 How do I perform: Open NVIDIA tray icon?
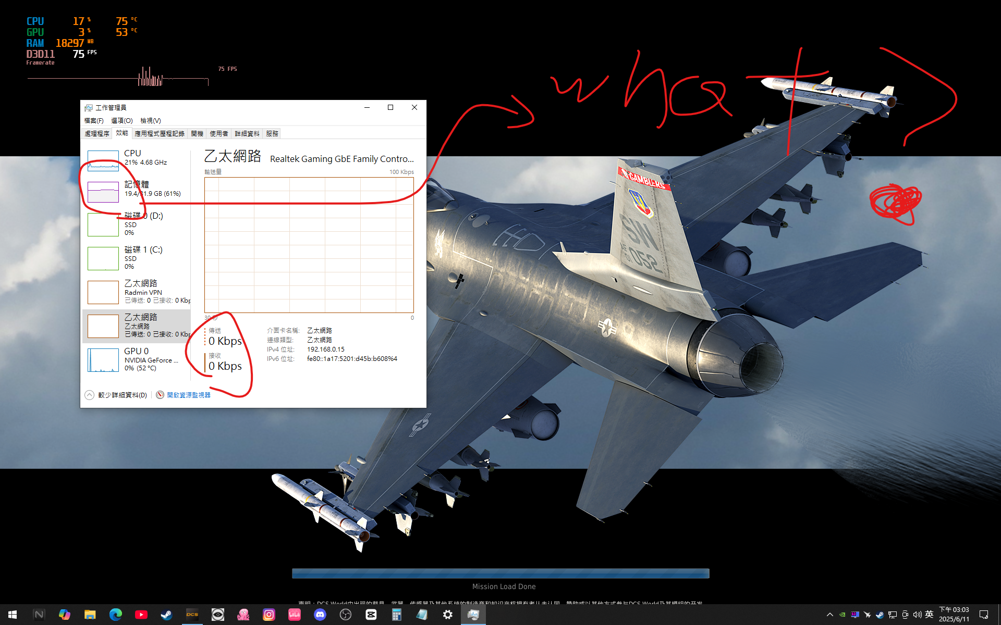pos(843,615)
